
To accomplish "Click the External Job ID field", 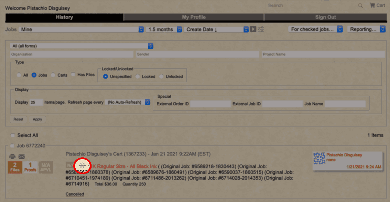I will click(x=282, y=104).
